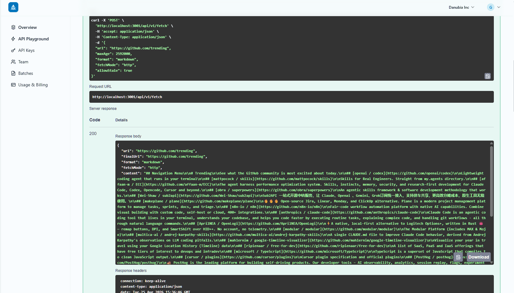
Task: Open Usage & Billing
Action: coord(33,85)
